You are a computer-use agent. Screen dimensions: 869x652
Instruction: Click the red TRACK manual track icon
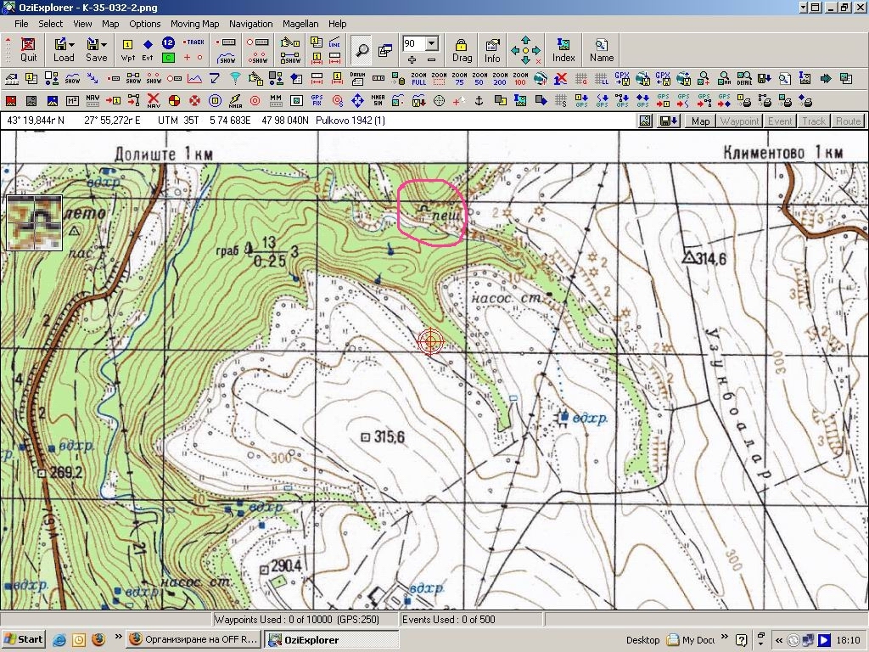pyautogui.click(x=193, y=42)
